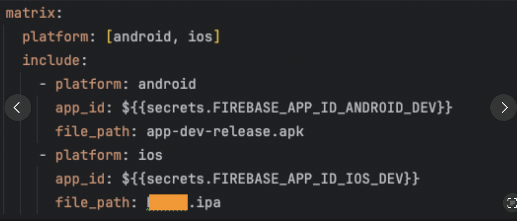517x221 pixels.
Task: Click the 'include' key
Action: [x=51, y=60]
